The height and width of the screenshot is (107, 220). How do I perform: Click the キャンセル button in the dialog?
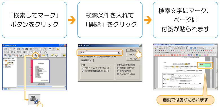click(x=133, y=54)
